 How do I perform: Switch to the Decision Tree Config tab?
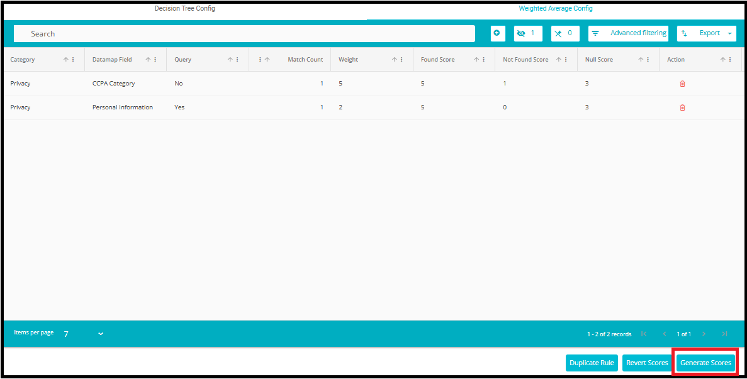pos(185,9)
